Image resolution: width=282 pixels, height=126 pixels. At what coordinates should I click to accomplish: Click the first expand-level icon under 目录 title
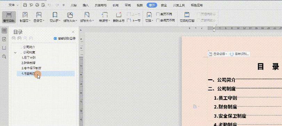(x=14, y=38)
